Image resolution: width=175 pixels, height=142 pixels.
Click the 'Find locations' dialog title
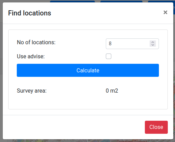point(29,13)
